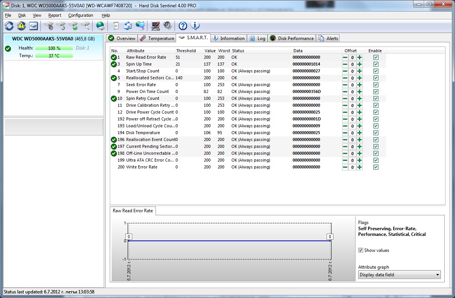Switch to the Disk Performance tab

pyautogui.click(x=292, y=38)
